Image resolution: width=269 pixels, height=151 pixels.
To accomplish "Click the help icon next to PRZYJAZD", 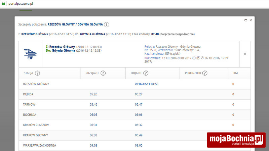I will (x=103, y=73).
